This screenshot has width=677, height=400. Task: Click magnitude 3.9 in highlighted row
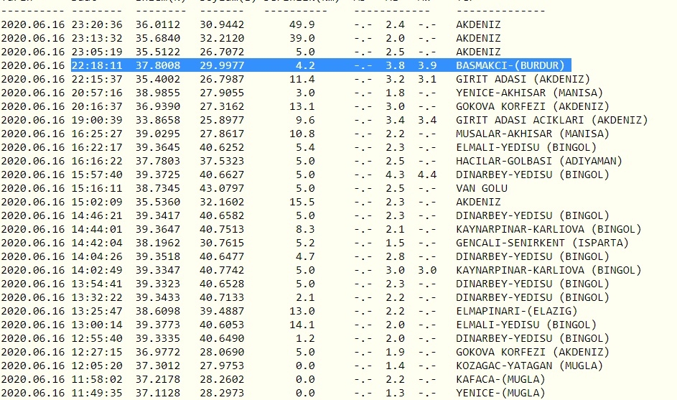coord(427,65)
